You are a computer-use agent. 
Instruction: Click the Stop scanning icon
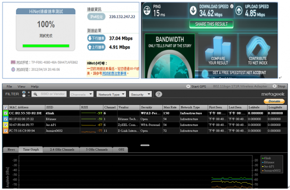[x=275, y=86]
